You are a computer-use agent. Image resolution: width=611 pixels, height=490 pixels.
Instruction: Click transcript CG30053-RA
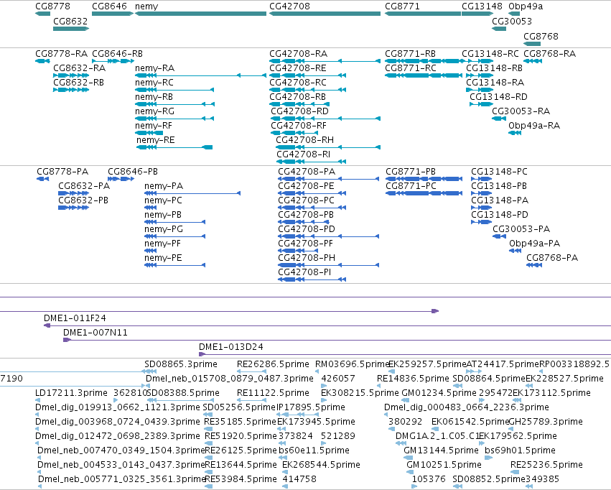[x=499, y=119]
